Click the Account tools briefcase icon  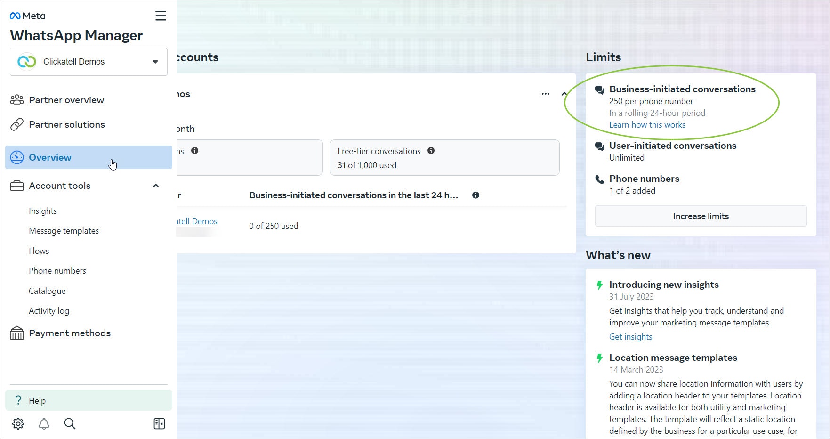click(17, 186)
